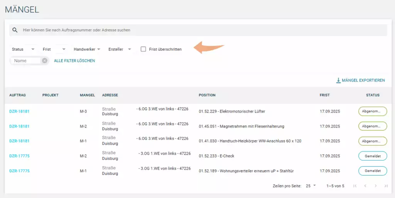Go to the next page arrow
Screen dimensions: 395x198
coord(376,186)
